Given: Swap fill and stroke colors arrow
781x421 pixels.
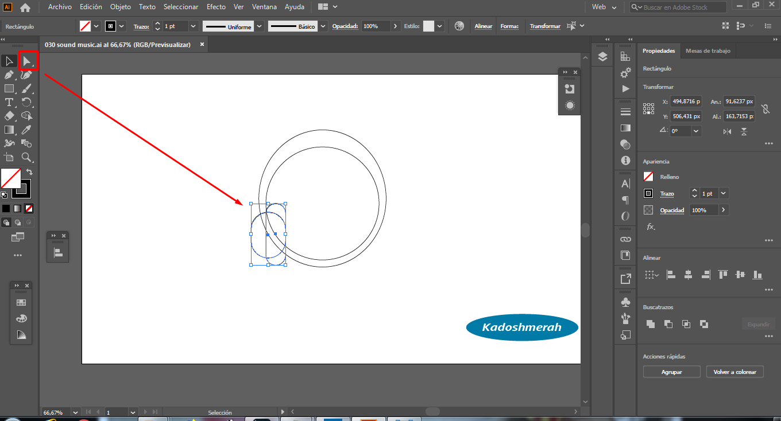Looking at the screenshot, I should pos(29,172).
